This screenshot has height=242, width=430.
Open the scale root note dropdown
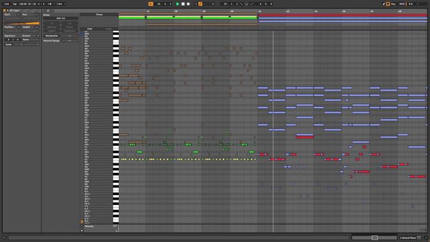point(18,44)
